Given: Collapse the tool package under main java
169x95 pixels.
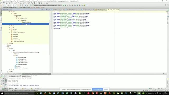Looking at the screenshot, I should (x=13, y=56).
